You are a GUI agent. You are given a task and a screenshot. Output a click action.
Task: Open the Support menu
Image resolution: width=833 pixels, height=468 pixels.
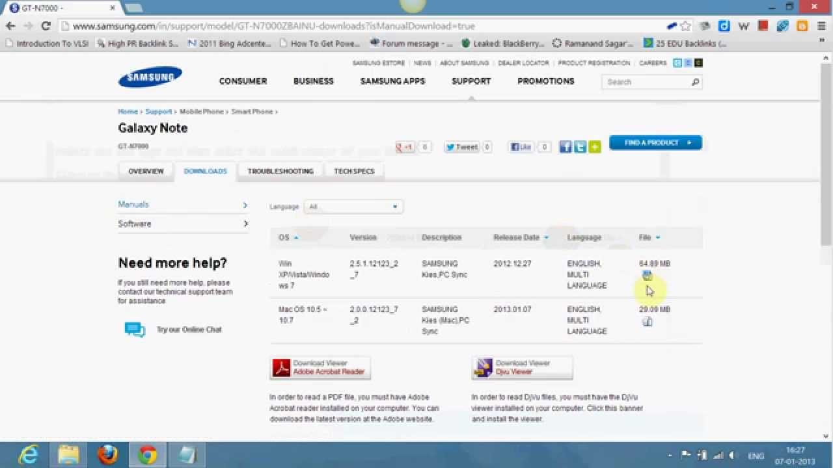click(x=471, y=81)
